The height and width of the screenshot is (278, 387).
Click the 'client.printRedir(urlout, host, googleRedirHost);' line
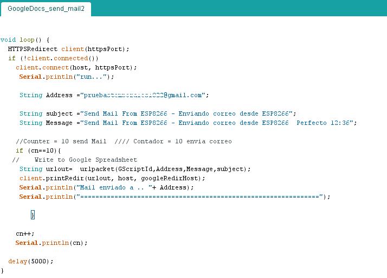pyautogui.click(x=112, y=178)
